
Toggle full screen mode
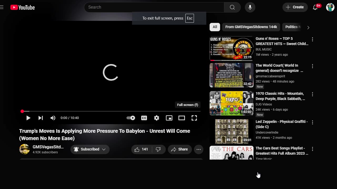(194, 118)
